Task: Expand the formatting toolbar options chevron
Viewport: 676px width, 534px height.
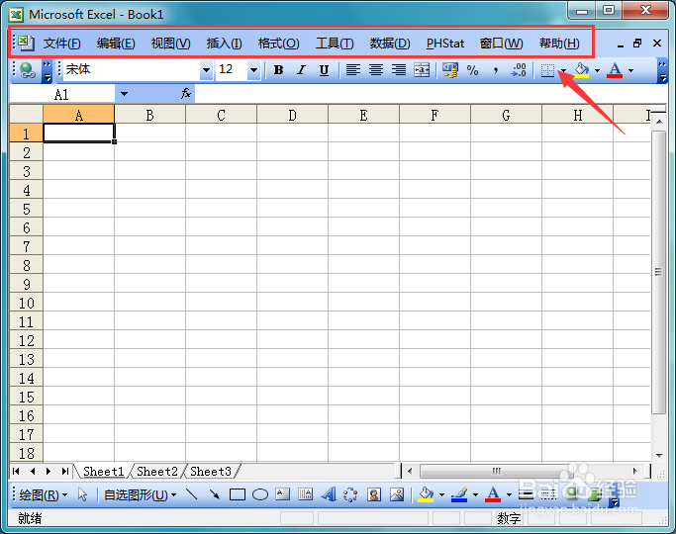Action: (662, 71)
